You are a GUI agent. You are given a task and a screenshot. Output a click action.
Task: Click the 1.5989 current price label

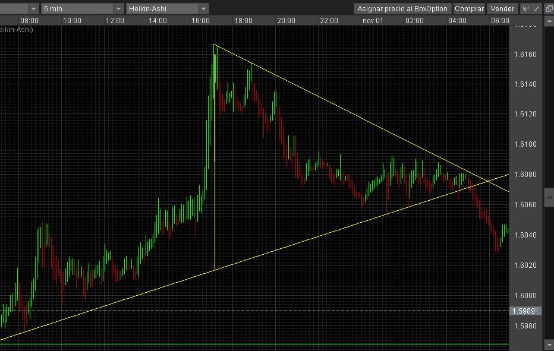coord(526,311)
